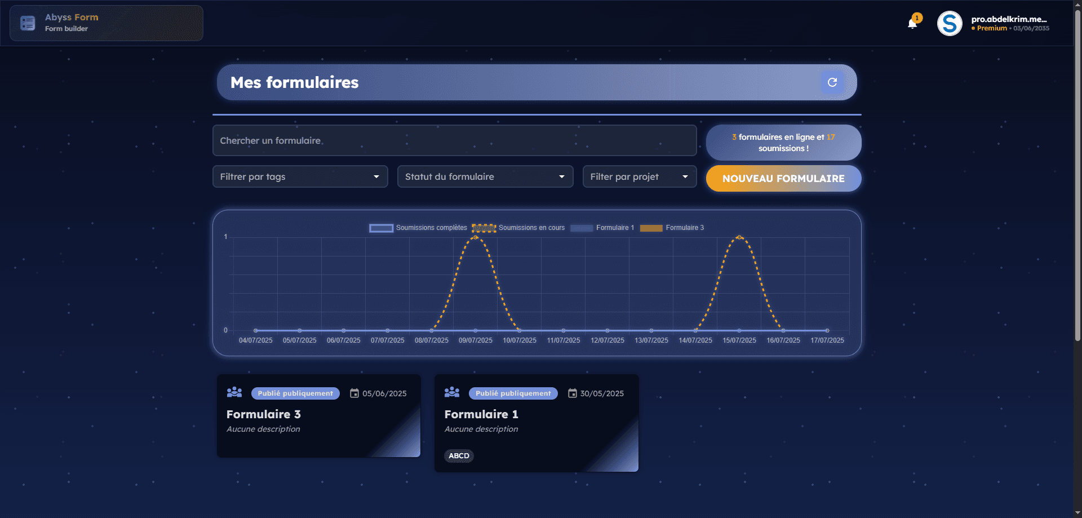Screen dimensions: 1082x518
Task: Click chart peak point on 09/07/2025
Action: point(476,237)
